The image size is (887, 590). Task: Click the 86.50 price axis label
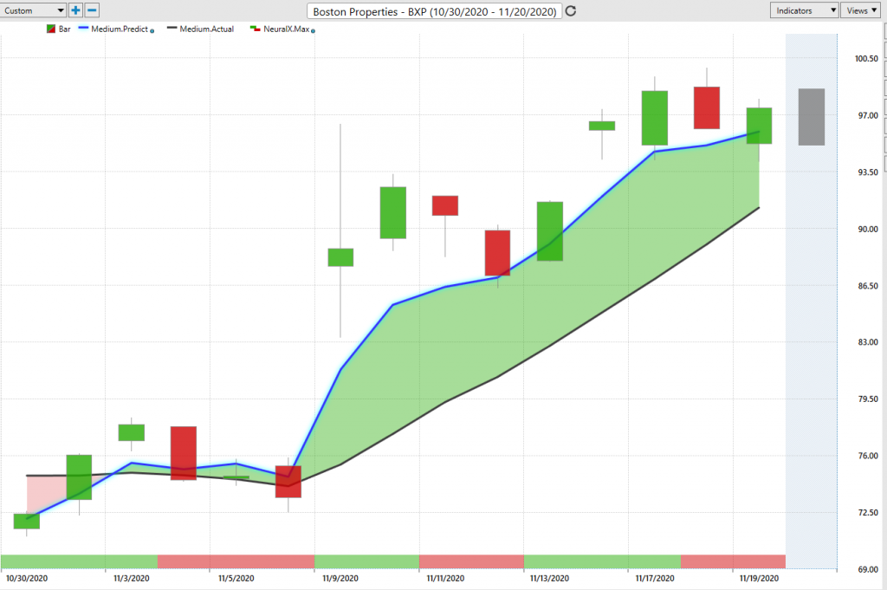868,286
